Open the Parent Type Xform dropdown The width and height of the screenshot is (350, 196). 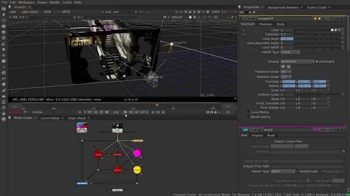(x=283, y=171)
